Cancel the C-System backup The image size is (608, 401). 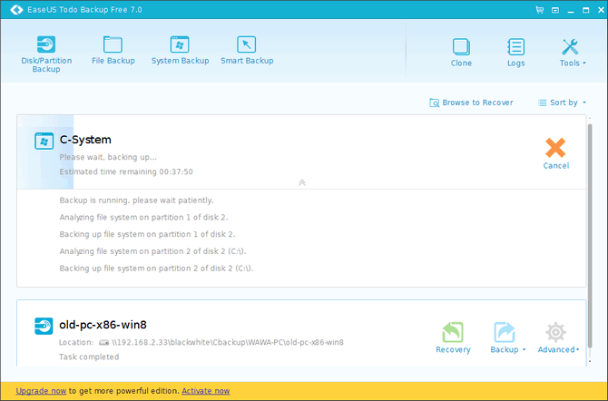coord(555,153)
